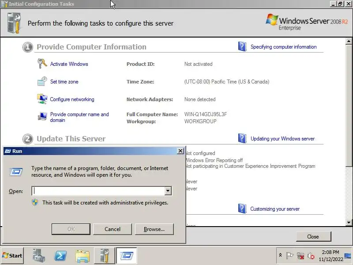Click the scrollbar up arrow
This screenshot has width=353, height=265.
[349, 41]
